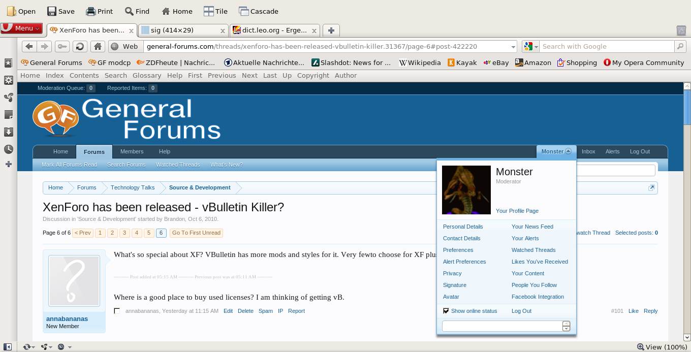The width and height of the screenshot is (691, 352).
Task: Click Source & Development breadcrumb
Action: (200, 187)
